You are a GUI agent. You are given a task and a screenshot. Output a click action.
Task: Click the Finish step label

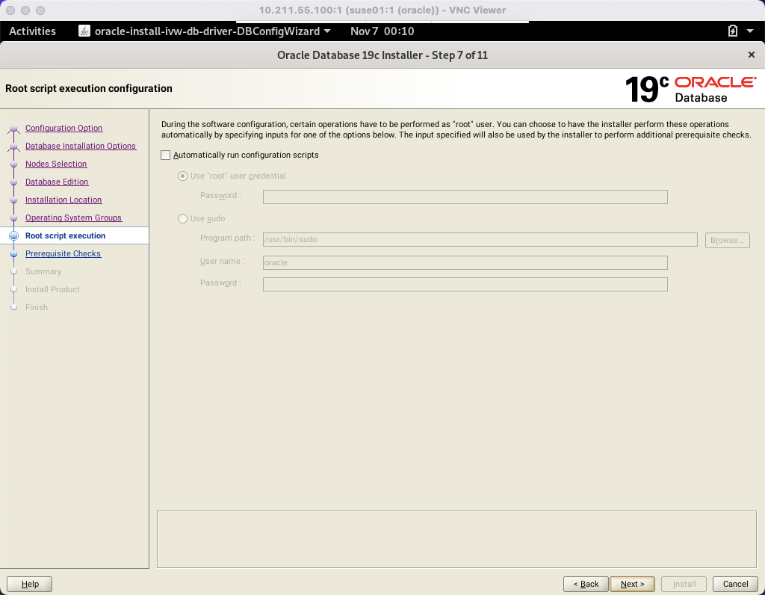[37, 307]
